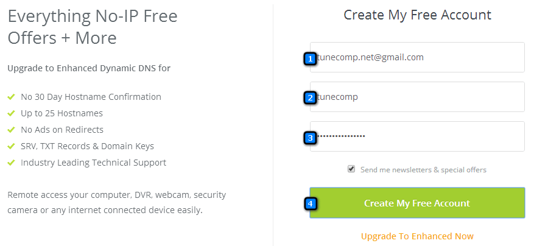Select the username field showing tunecomp
Screen dimensions: 534x246
click(x=417, y=97)
